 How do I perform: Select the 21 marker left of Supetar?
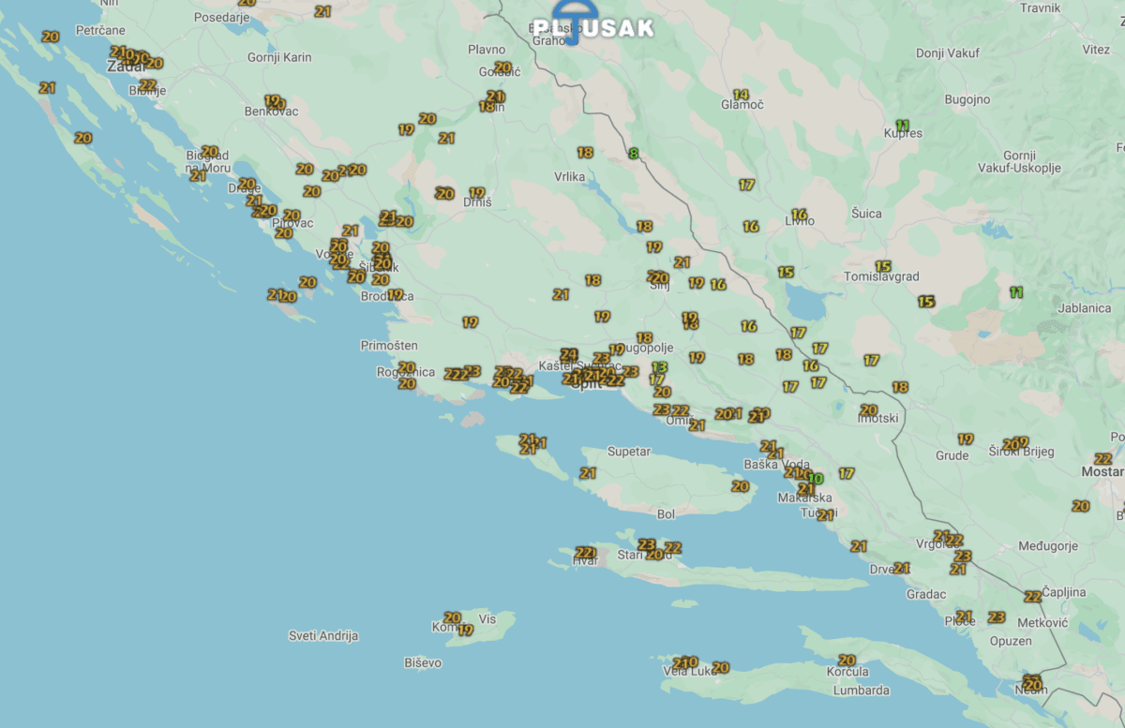pos(588,473)
